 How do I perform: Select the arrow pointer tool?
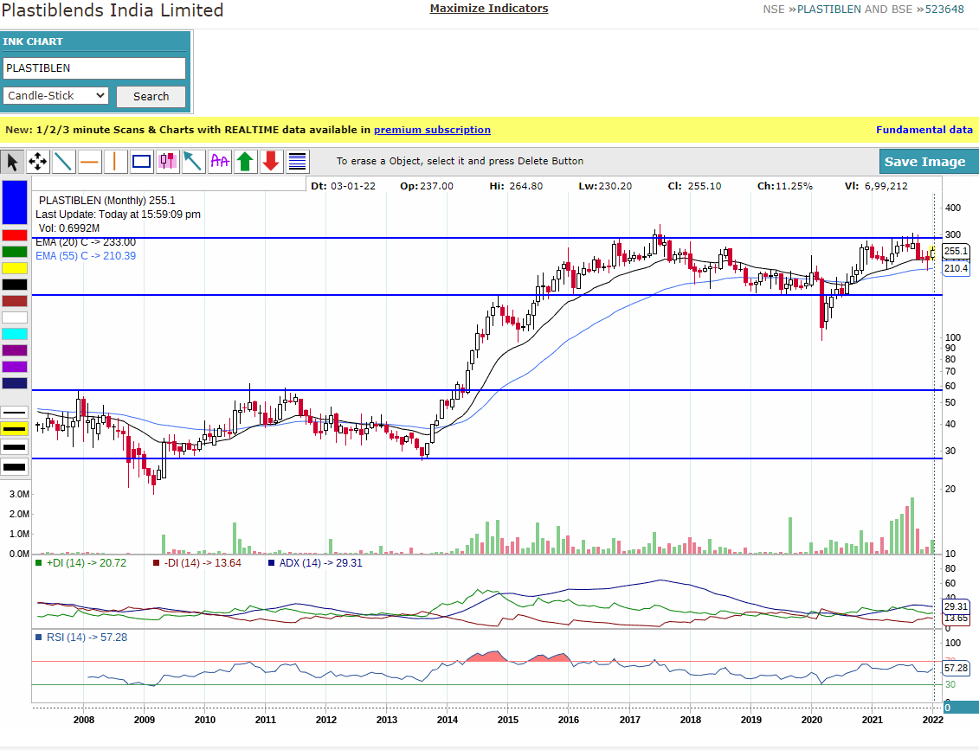coord(12,162)
